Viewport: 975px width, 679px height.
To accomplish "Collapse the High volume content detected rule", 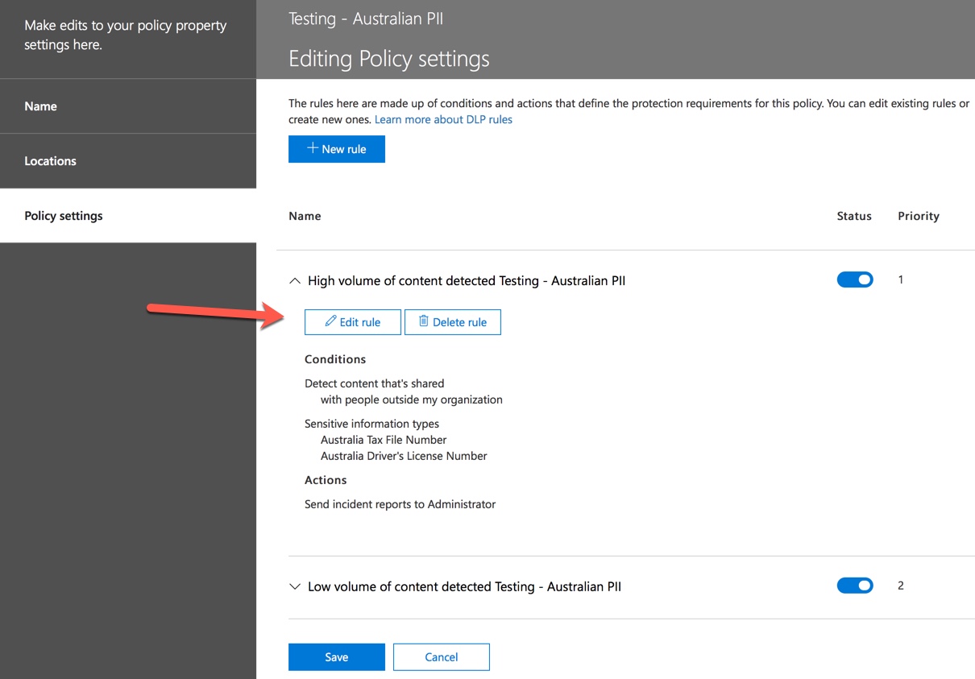I will point(295,280).
